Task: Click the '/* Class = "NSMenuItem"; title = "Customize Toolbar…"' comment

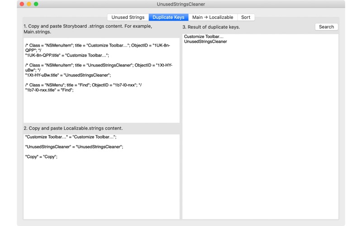Action: [98, 48]
